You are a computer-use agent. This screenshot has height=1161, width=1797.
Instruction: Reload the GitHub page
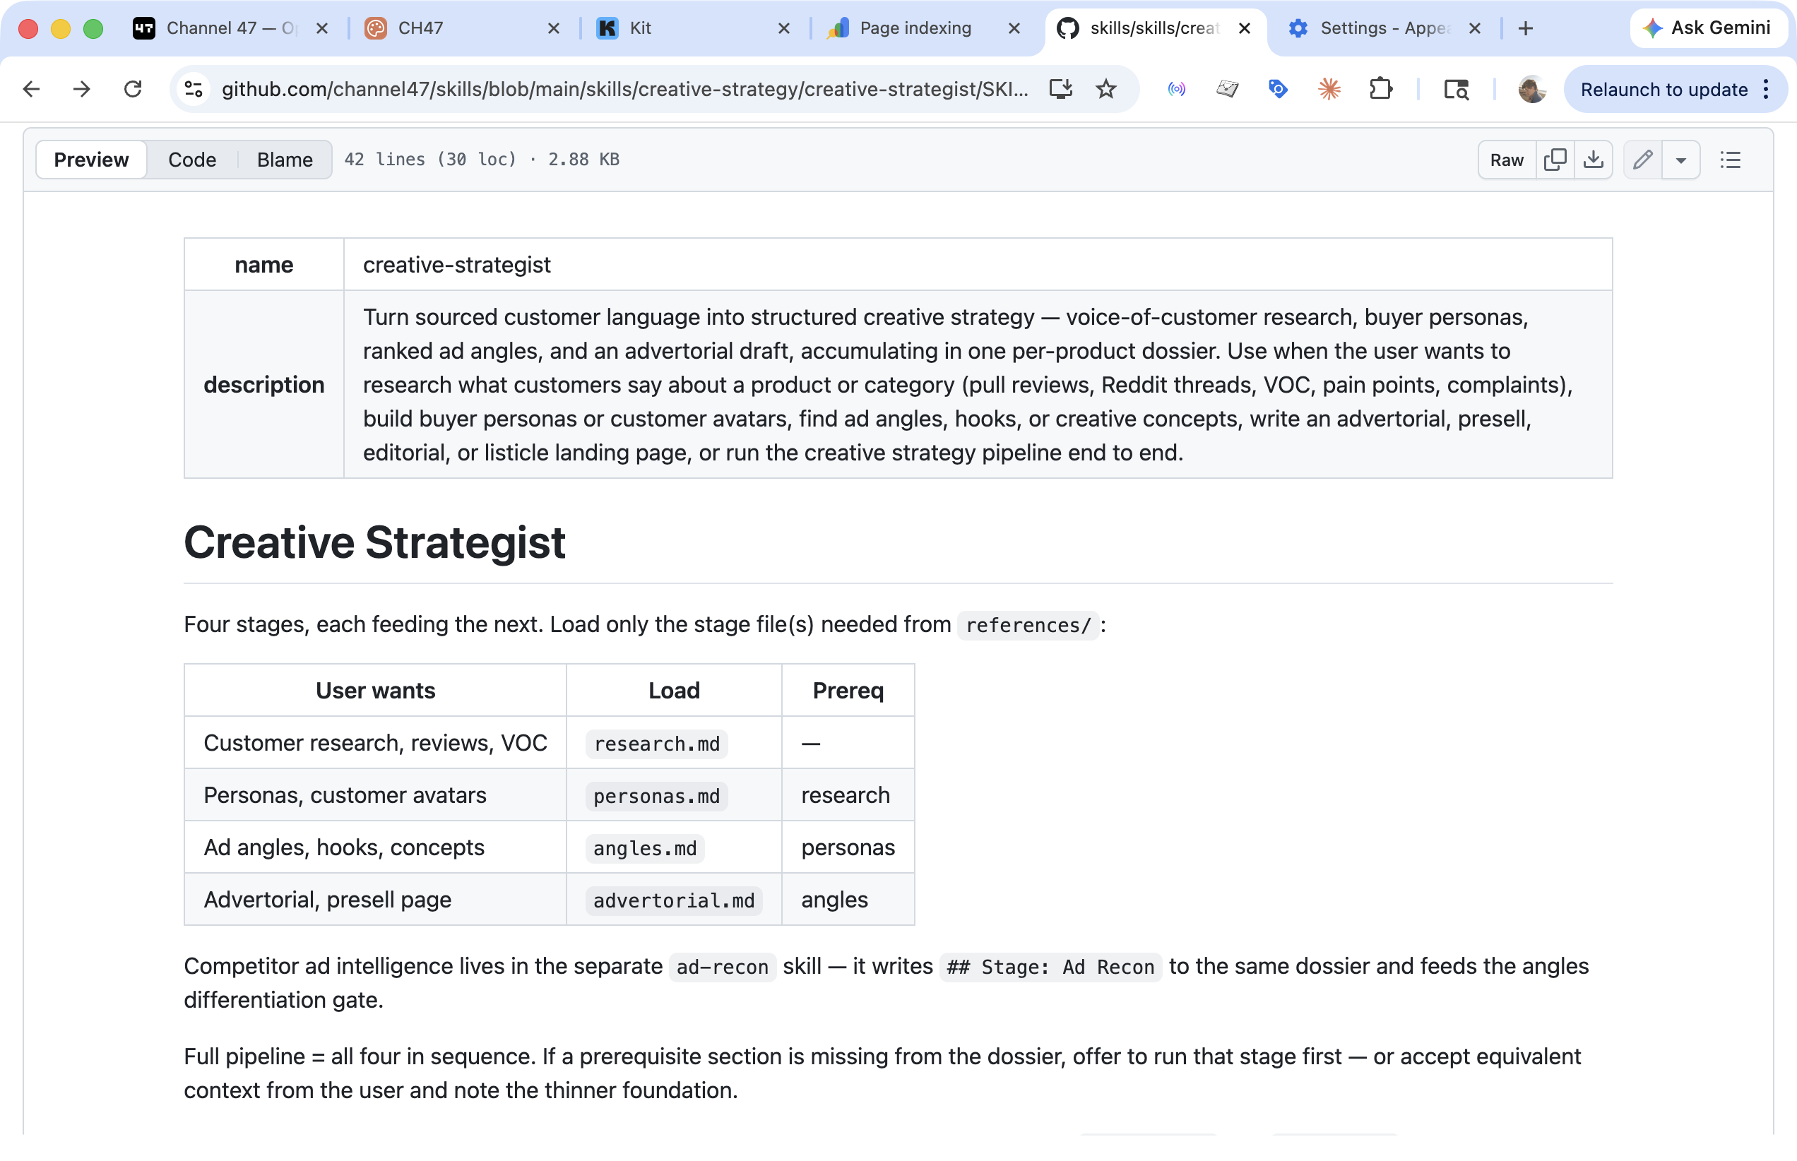click(x=133, y=89)
